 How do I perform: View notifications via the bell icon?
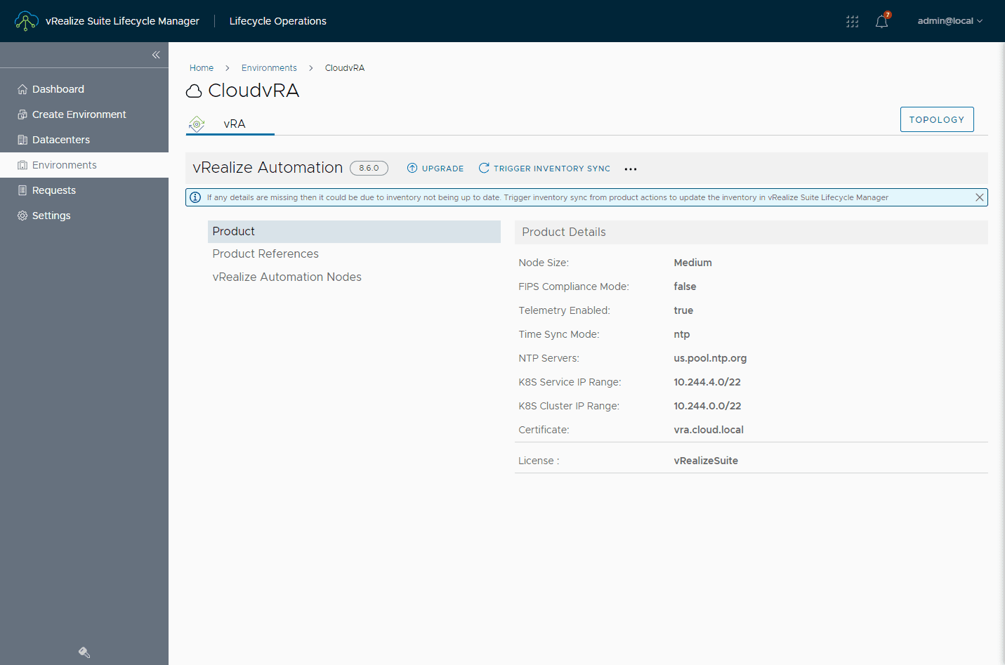pos(881,22)
